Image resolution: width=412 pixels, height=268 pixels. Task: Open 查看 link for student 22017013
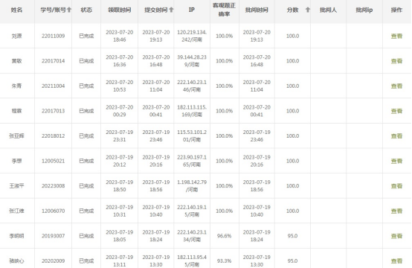[x=396, y=111]
